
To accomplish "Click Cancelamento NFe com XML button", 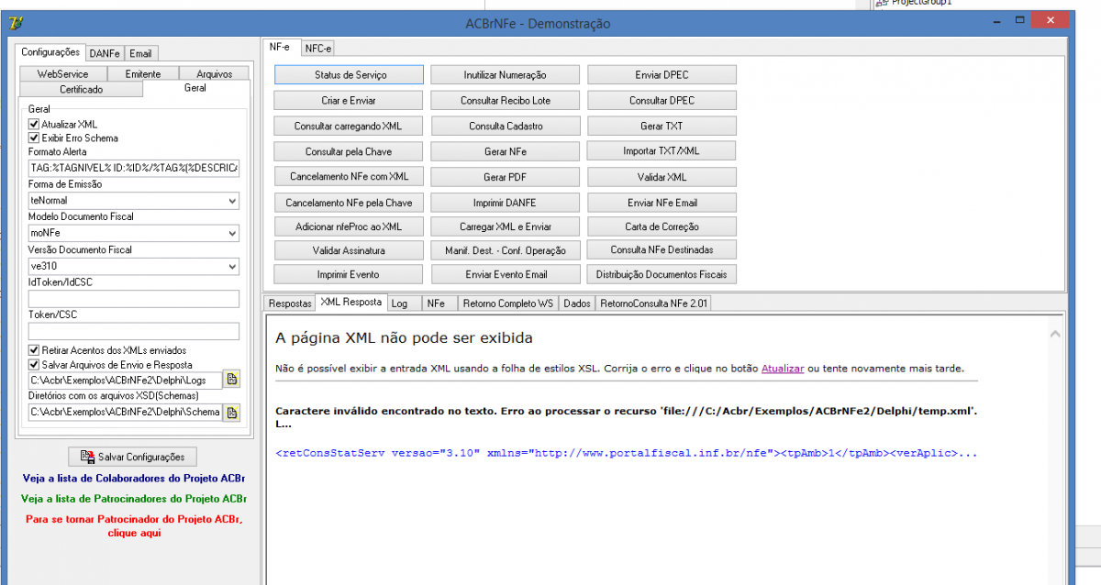I will pyautogui.click(x=349, y=176).
